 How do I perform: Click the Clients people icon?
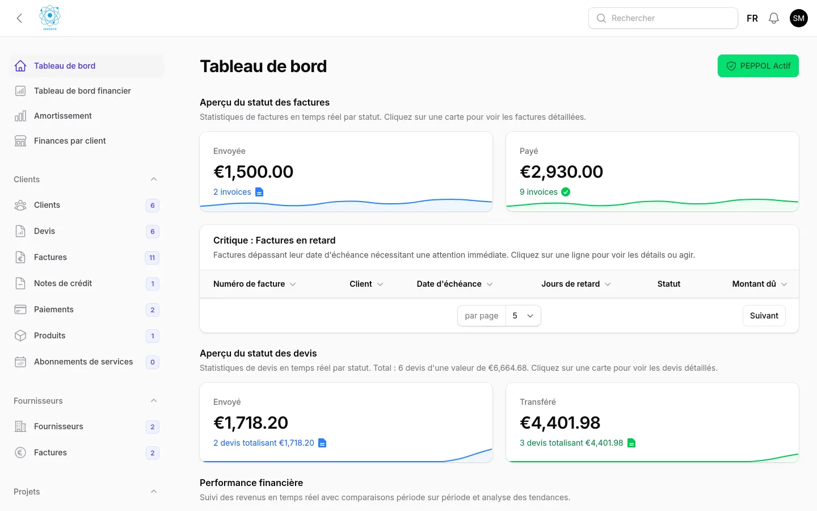click(20, 205)
